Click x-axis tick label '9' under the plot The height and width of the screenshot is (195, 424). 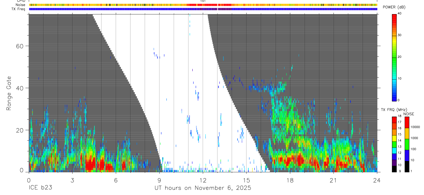click(x=159, y=180)
